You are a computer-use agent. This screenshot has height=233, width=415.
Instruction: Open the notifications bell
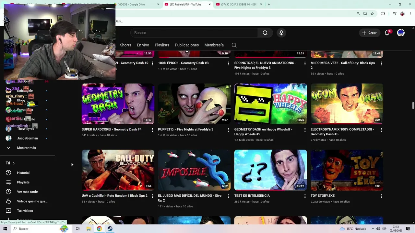pos(387,33)
